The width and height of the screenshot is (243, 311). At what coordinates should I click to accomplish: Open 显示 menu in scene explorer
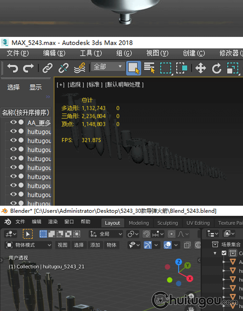click(x=36, y=87)
